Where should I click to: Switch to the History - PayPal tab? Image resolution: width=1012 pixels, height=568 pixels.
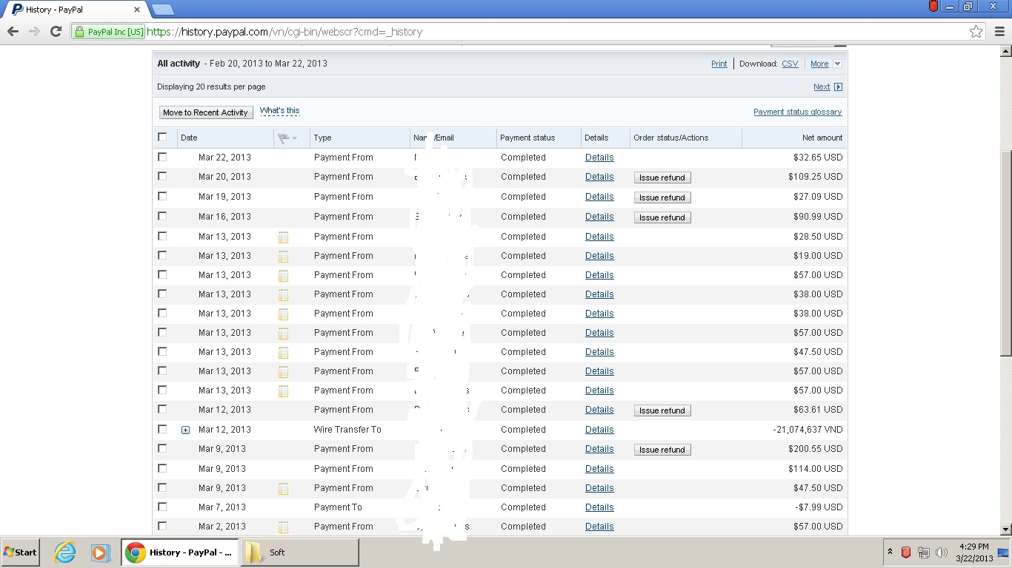(x=74, y=10)
